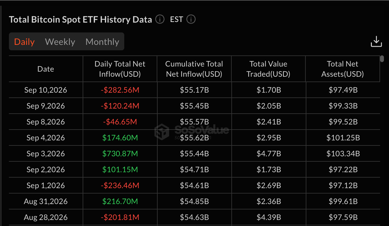
Task: Select the Sep 10,2026 date cell
Action: point(46,90)
